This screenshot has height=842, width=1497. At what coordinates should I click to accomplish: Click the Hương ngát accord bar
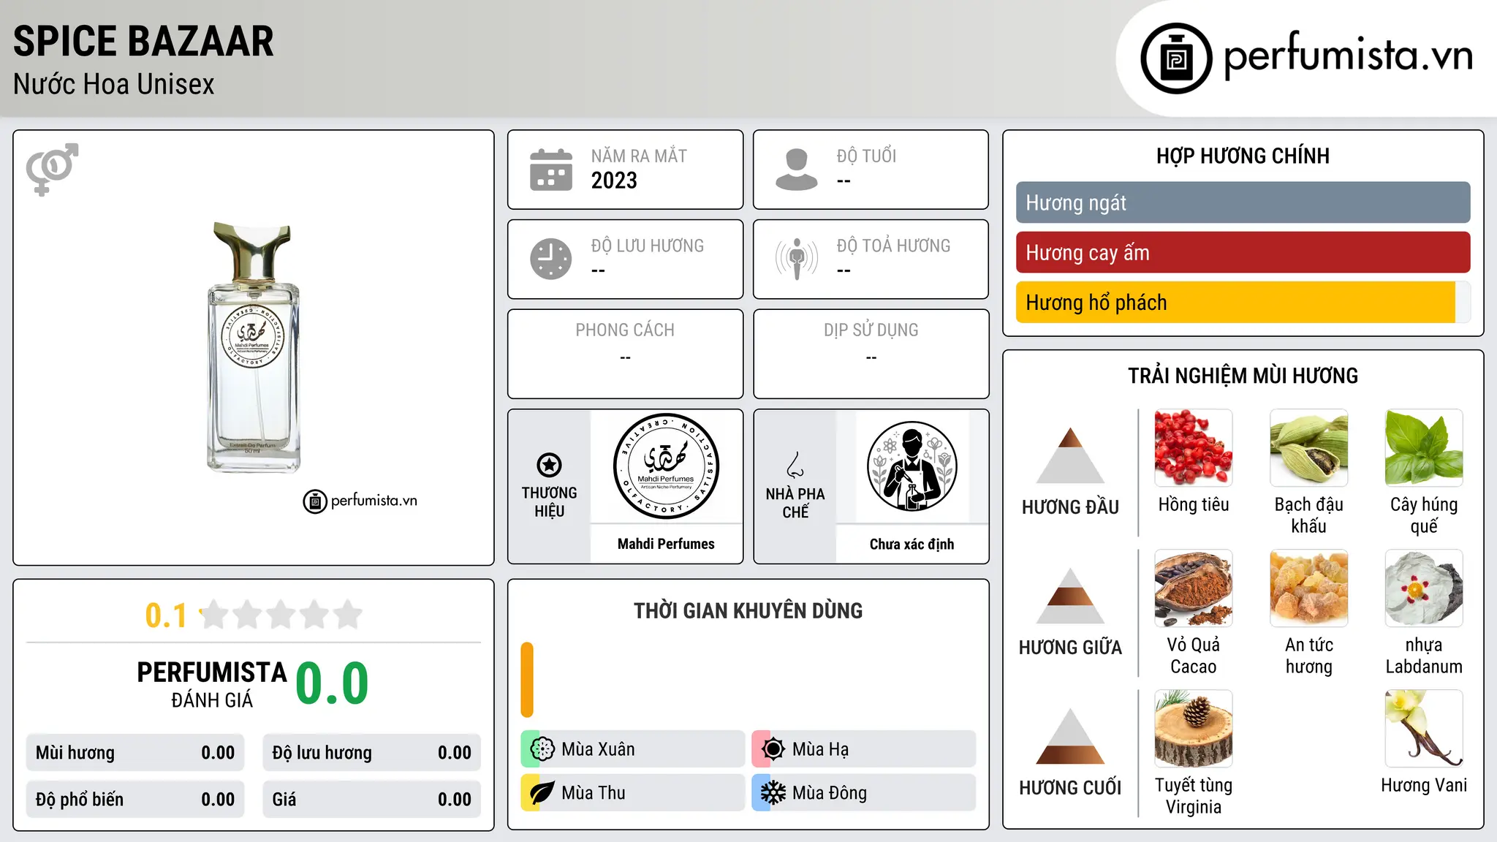[x=1243, y=202]
